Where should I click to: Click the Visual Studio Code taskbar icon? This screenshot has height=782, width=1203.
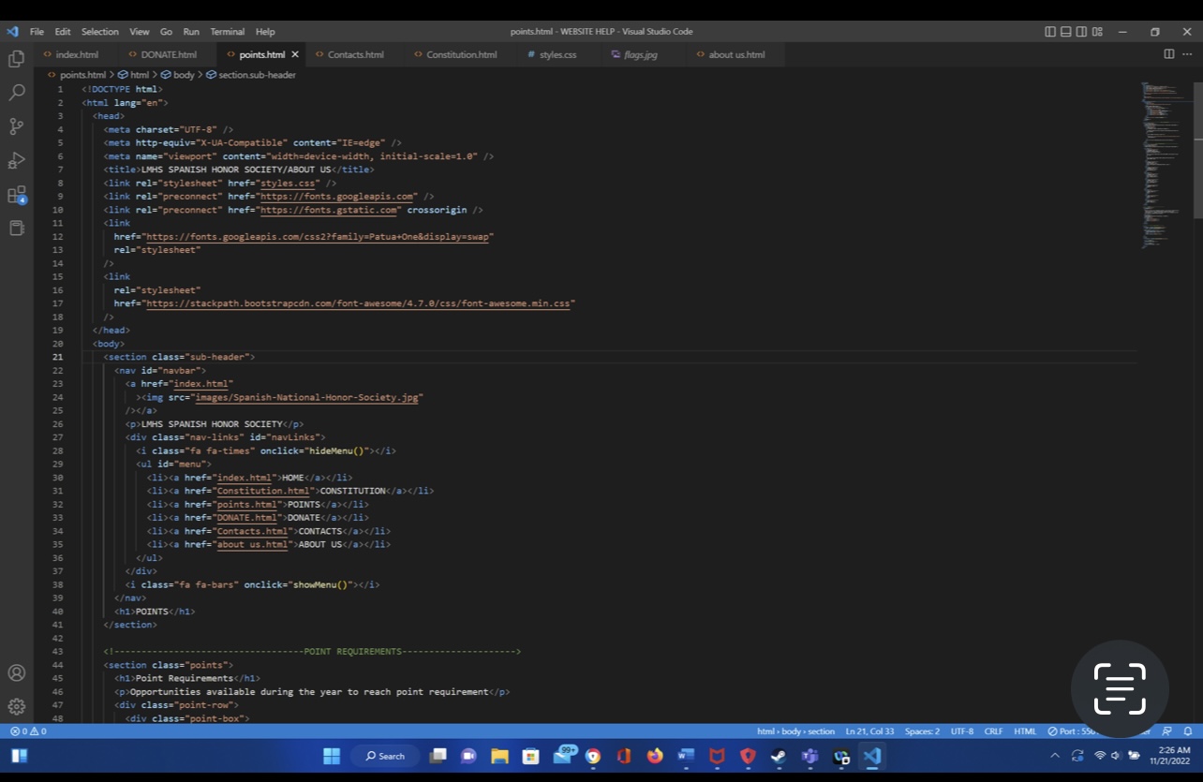tap(872, 756)
